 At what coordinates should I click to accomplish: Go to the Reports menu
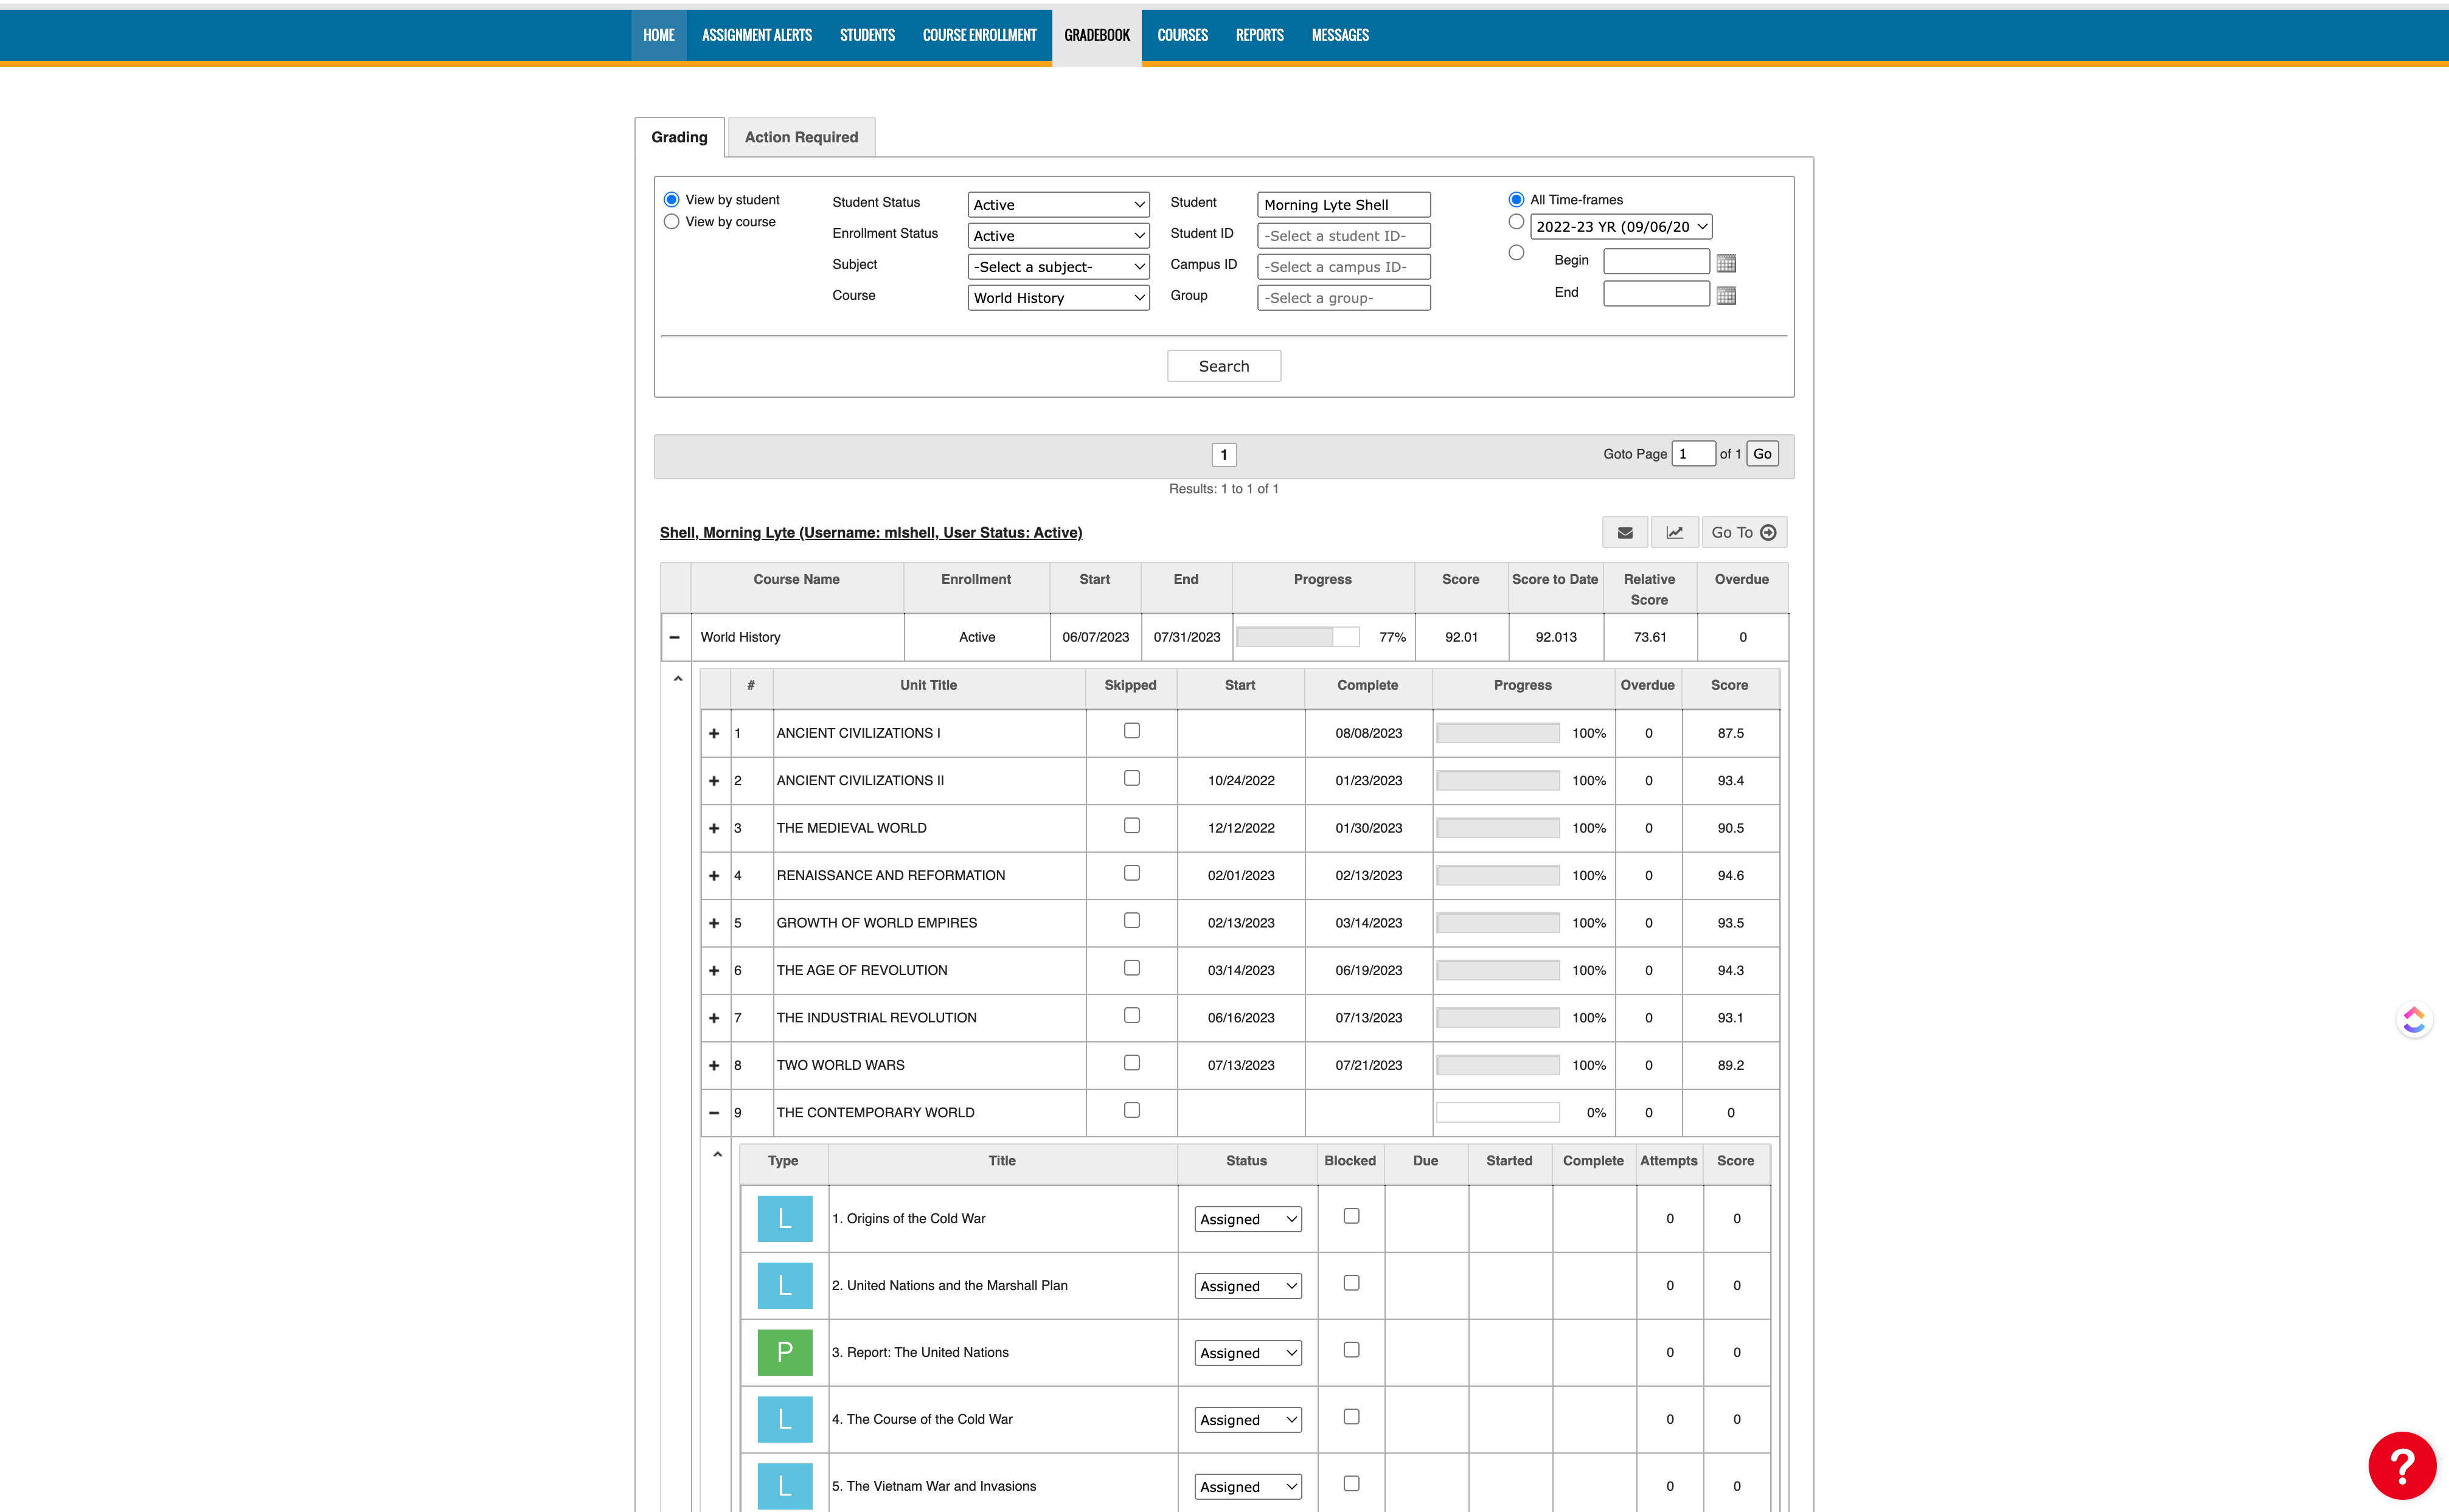(x=1259, y=35)
